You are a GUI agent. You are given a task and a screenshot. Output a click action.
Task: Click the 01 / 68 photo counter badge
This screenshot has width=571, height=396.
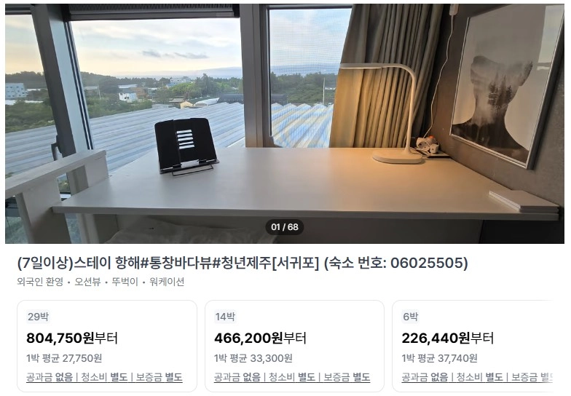click(285, 227)
